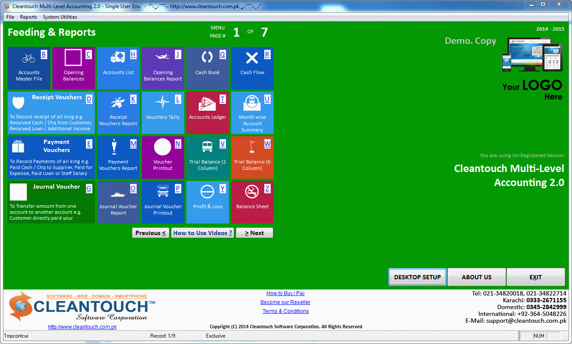The image size is (572, 344).
Task: Click the T shortcut letter on Accounts Ledger
Action: (223, 99)
